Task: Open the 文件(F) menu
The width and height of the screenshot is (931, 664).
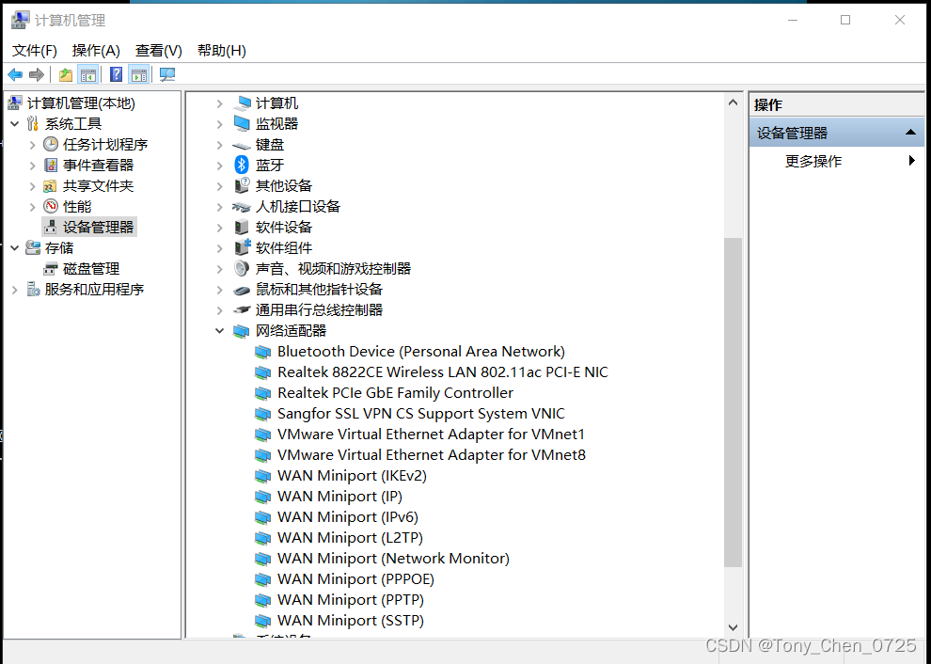Action: (35, 51)
